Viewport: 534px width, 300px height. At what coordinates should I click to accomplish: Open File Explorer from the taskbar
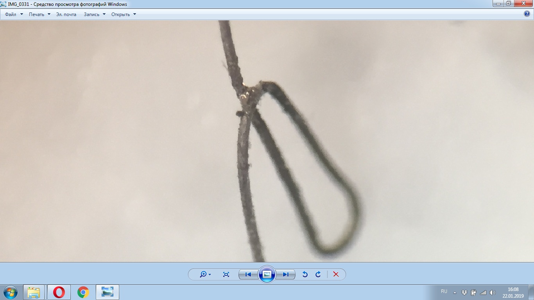(x=34, y=292)
